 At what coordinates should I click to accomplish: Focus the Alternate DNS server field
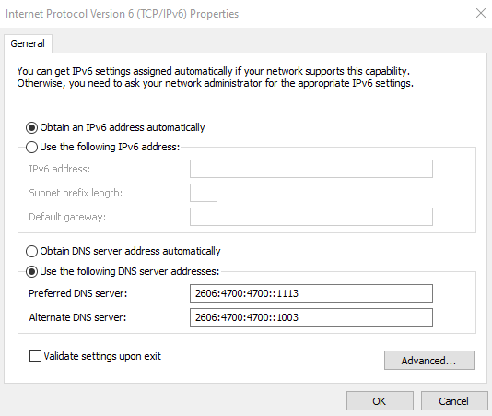[311, 317]
